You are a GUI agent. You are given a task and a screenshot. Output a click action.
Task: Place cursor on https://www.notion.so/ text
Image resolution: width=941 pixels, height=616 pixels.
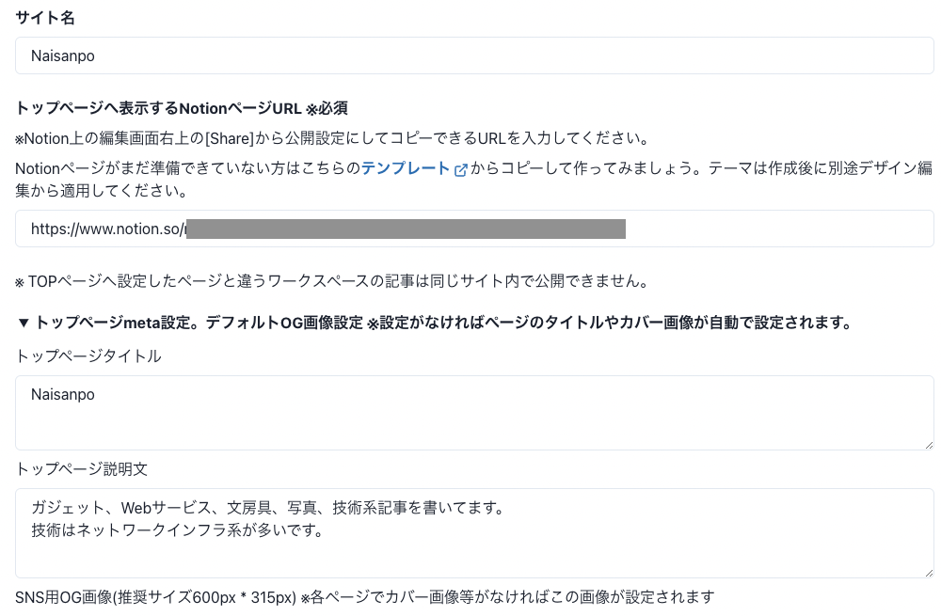[x=107, y=229]
